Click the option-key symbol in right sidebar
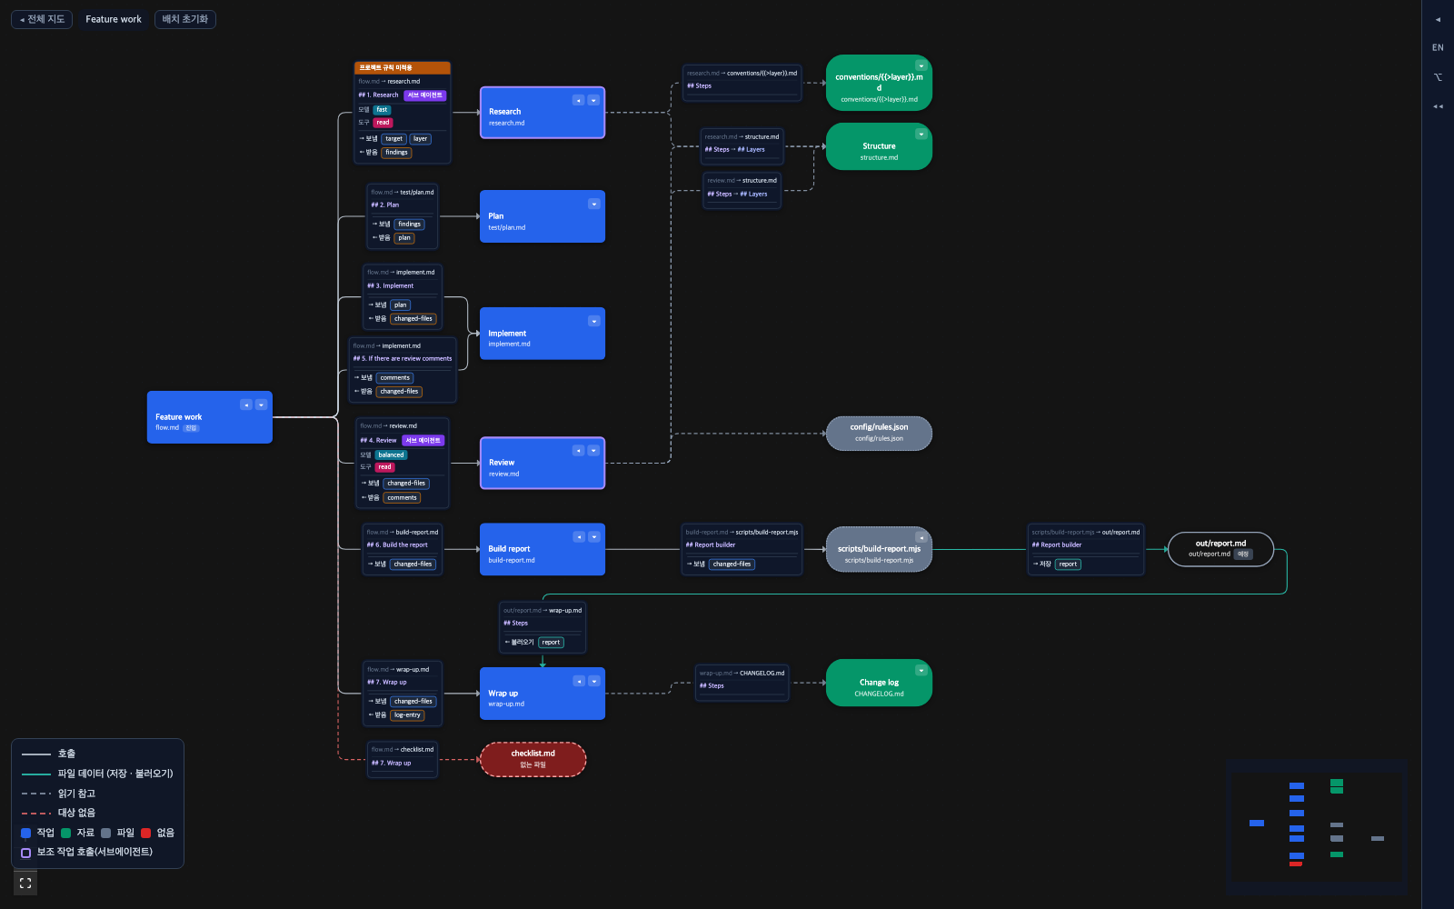 pos(1438,77)
